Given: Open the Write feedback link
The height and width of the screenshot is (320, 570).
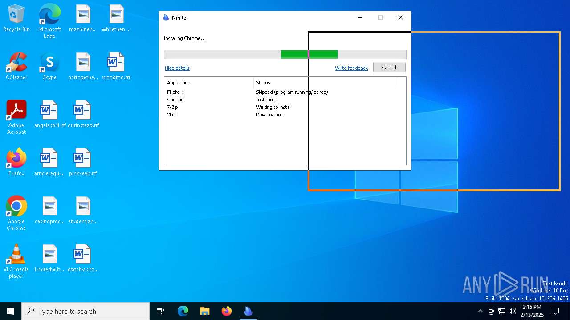Looking at the screenshot, I should 351,68.
